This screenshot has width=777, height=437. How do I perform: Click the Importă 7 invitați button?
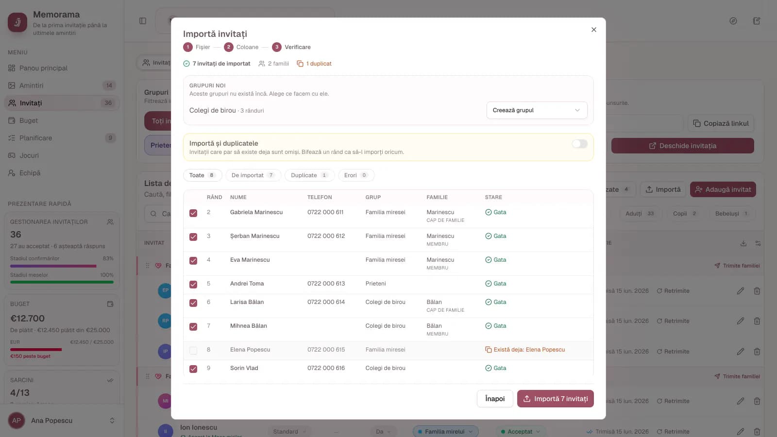pos(555,399)
